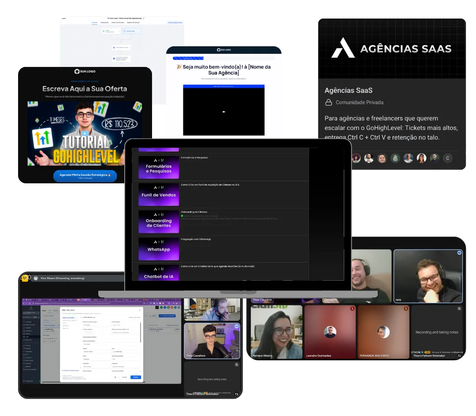Click muted mic icon on left Recording and taking notes tile
476x416 pixels.
pyautogui.click(x=237, y=365)
